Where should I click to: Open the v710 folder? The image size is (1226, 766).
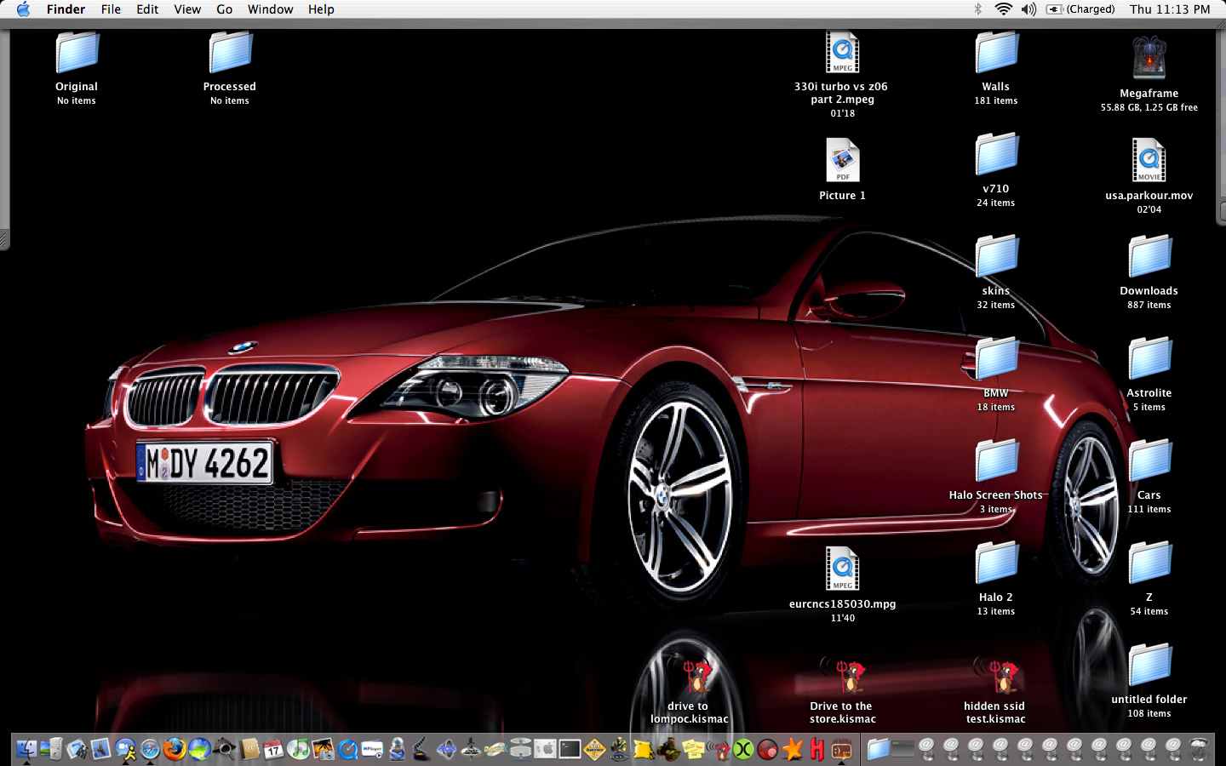[996, 155]
